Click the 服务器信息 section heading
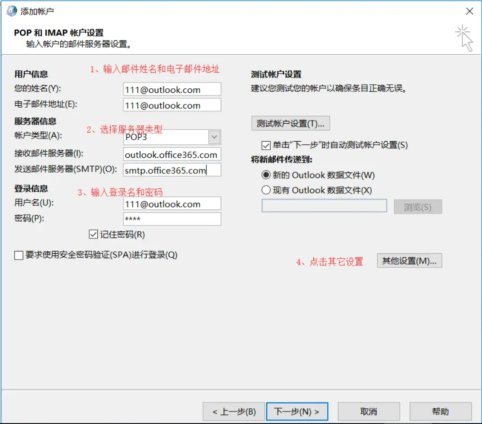Viewport: 482px width, 424px height. pyautogui.click(x=35, y=121)
